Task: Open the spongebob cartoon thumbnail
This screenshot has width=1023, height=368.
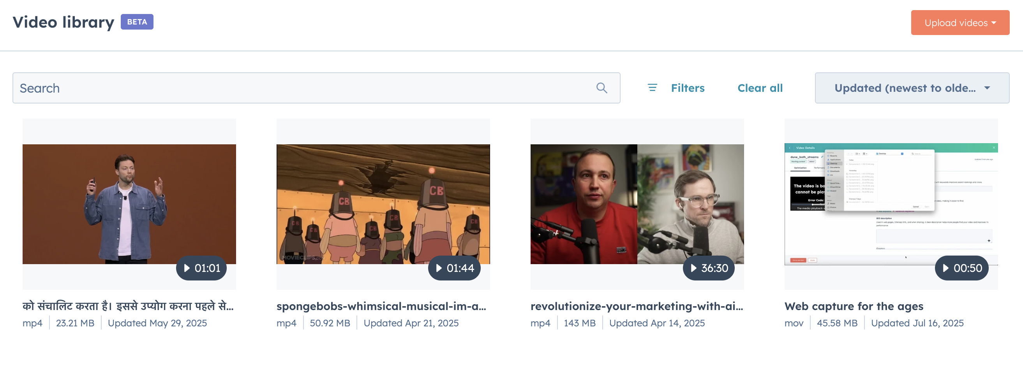Action: pos(383,204)
